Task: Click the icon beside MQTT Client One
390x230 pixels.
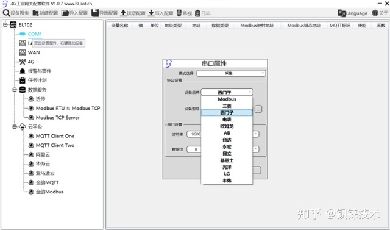Action: [x=31, y=136]
